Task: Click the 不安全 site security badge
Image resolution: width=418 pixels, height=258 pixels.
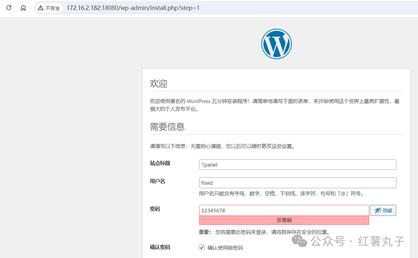Action: 49,8
